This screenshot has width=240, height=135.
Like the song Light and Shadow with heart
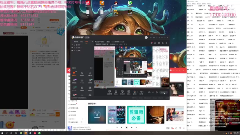tap(89, 127)
